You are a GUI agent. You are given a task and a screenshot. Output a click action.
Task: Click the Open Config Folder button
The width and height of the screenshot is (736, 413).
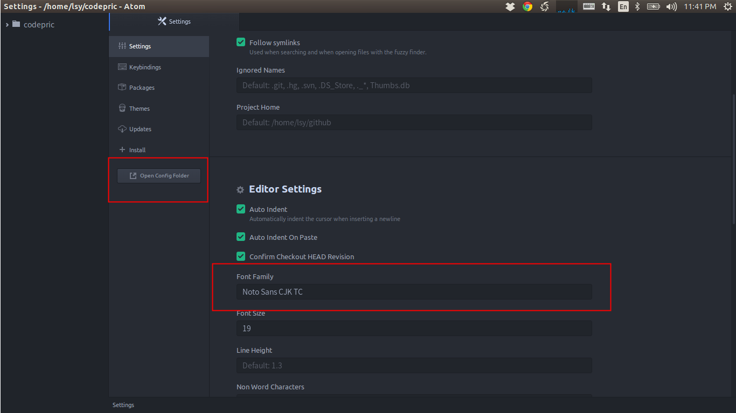coord(159,176)
